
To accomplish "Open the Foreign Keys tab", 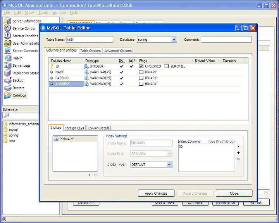I will click(74, 128).
